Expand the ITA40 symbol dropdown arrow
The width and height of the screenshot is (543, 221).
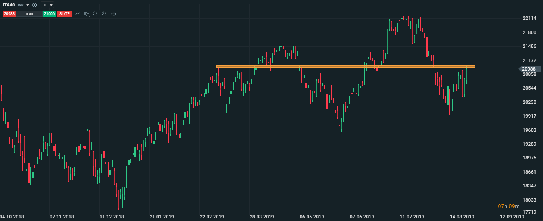[x=28, y=5]
